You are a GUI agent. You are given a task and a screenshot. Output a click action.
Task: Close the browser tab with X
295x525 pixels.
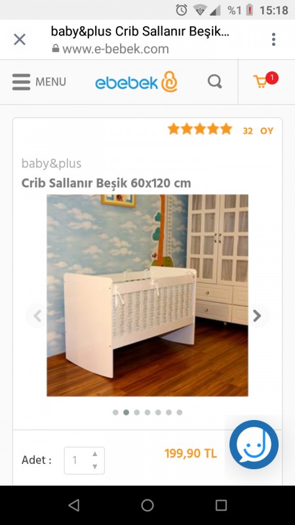[x=20, y=39]
